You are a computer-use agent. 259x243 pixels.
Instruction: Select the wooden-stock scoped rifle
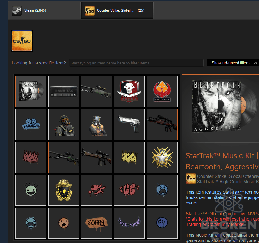(x=97, y=157)
